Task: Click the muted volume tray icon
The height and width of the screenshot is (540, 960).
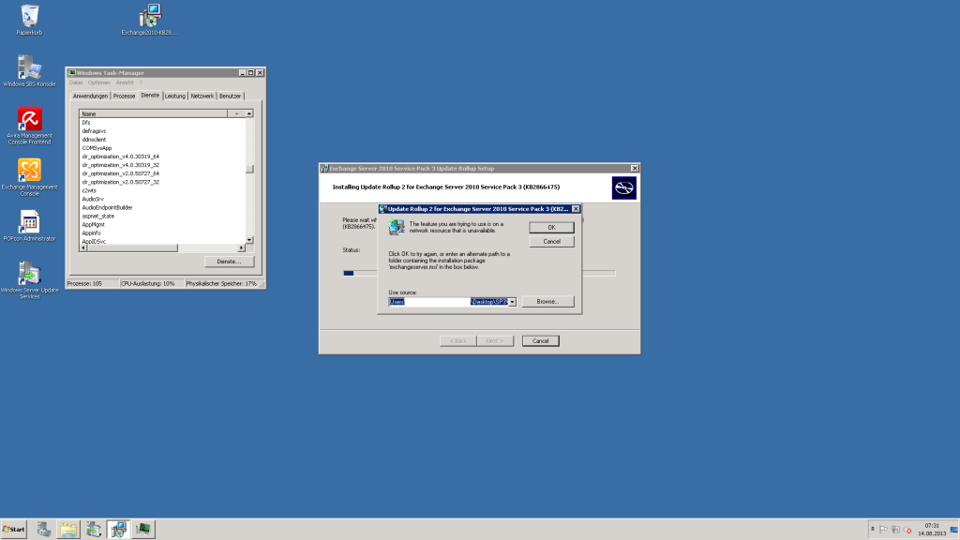Action: [907, 530]
